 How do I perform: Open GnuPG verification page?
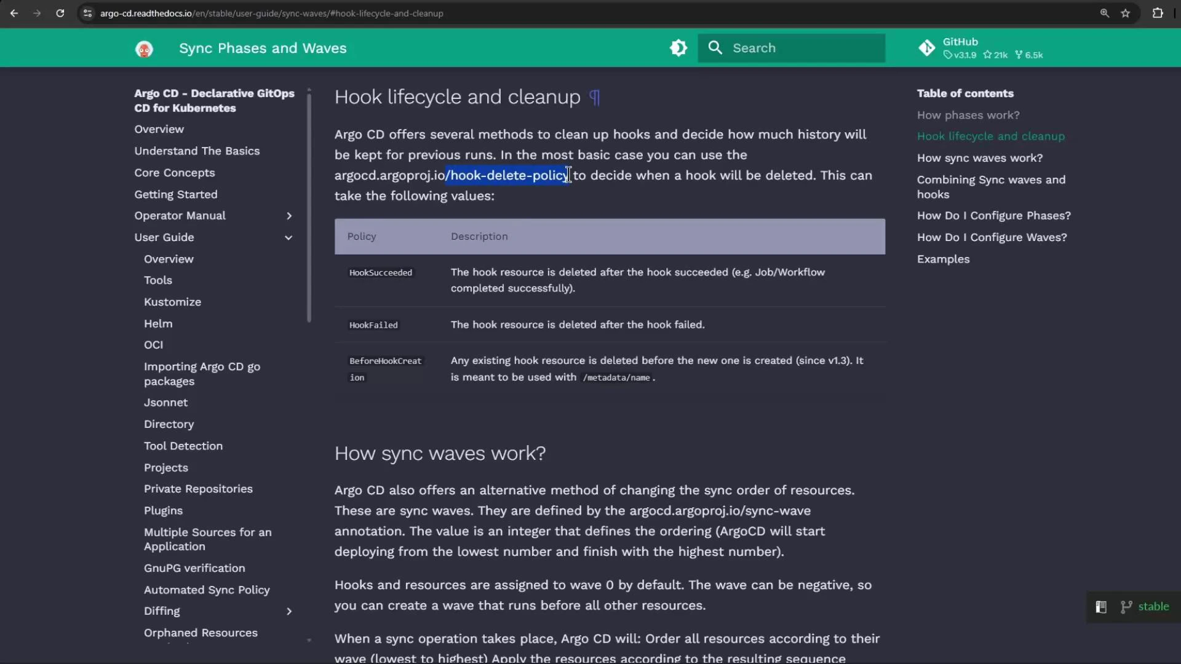coord(194,568)
